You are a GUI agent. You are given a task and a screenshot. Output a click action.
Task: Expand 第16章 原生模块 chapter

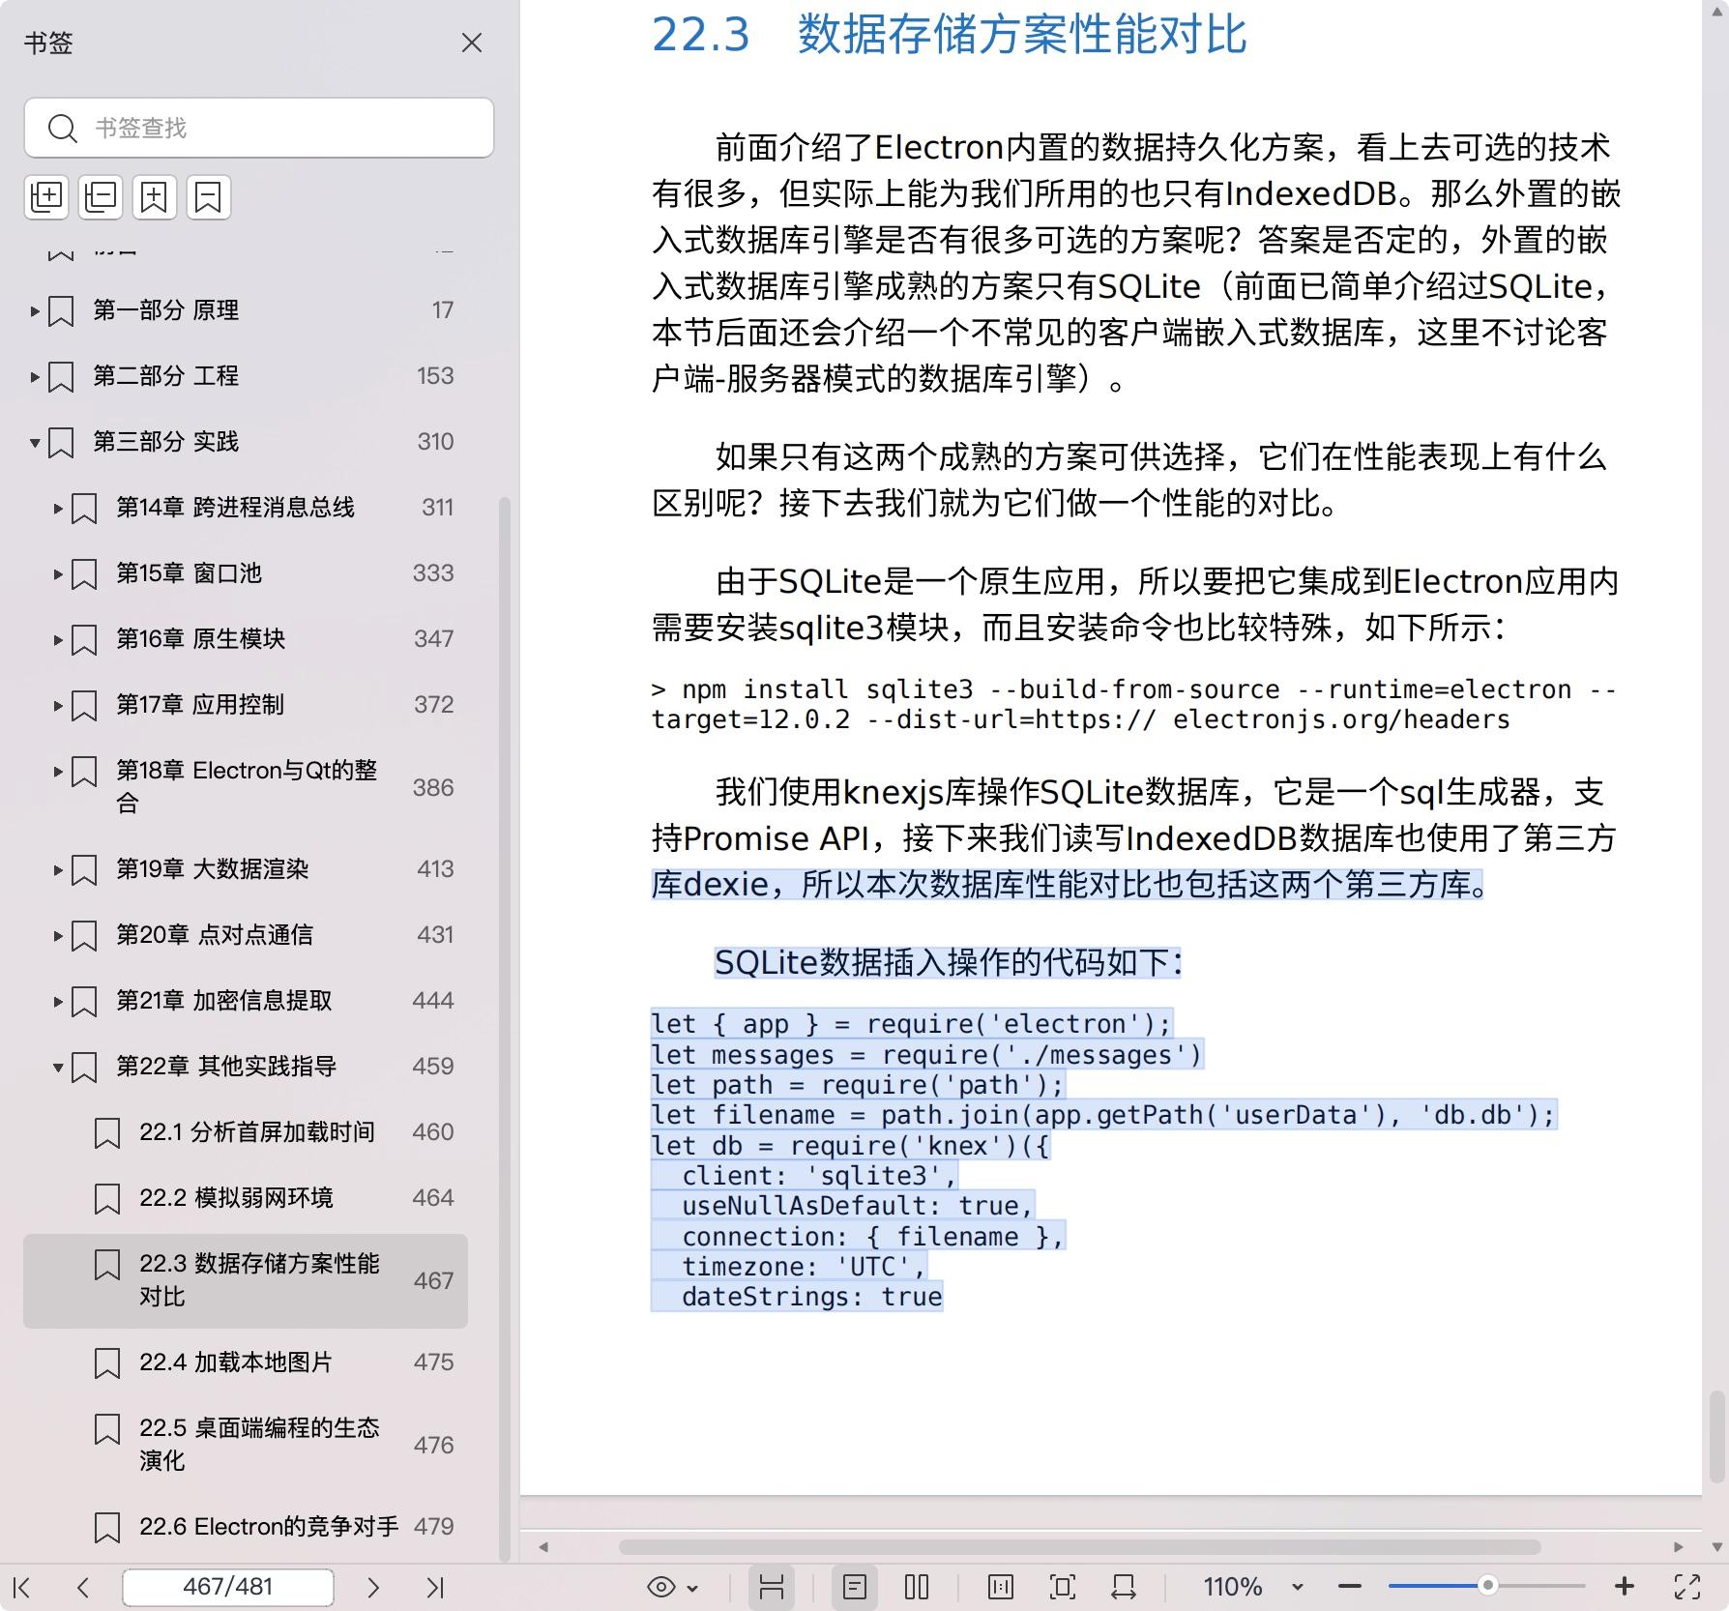58,640
